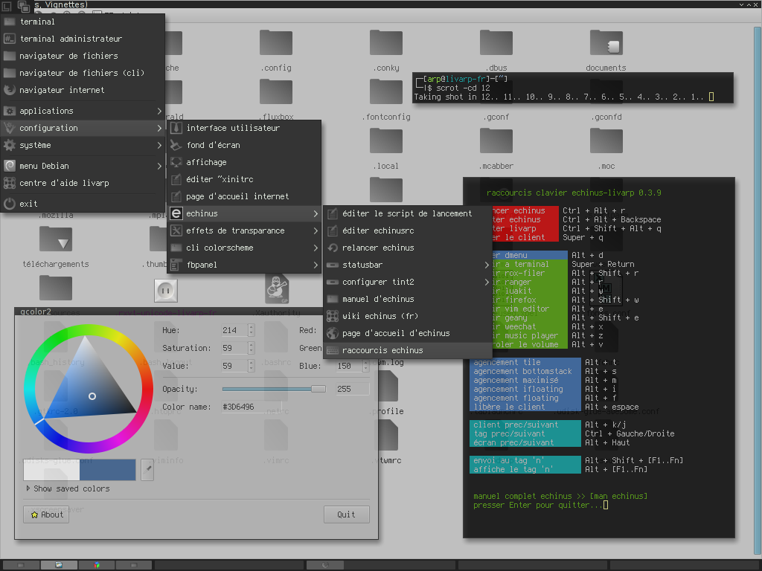The width and height of the screenshot is (762, 571).
Task: Select éditer ~xinitrc menu entry
Action: pos(244,179)
